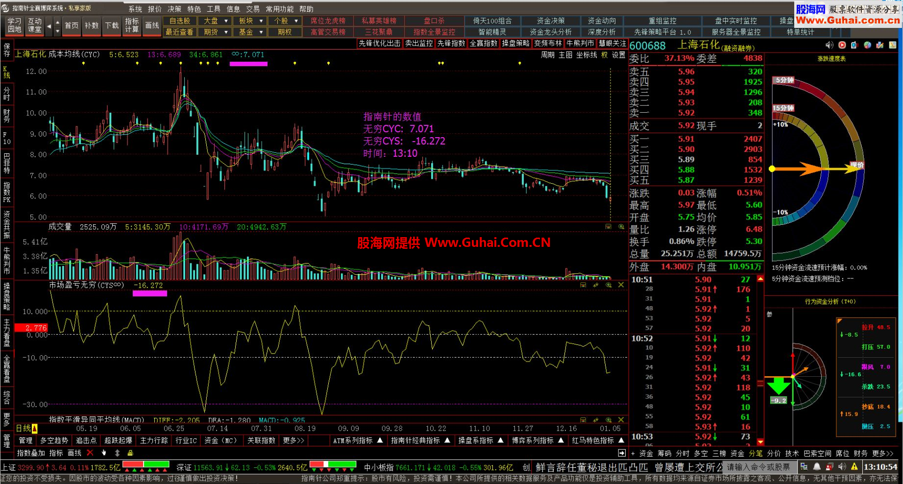
Task: Click 先锋优化出击 button
Action: (380, 43)
